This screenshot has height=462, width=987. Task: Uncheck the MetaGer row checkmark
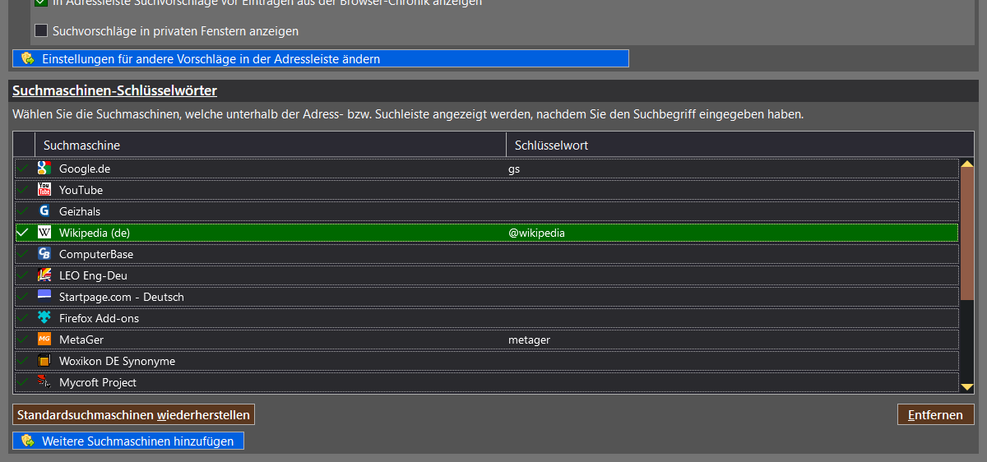point(23,340)
